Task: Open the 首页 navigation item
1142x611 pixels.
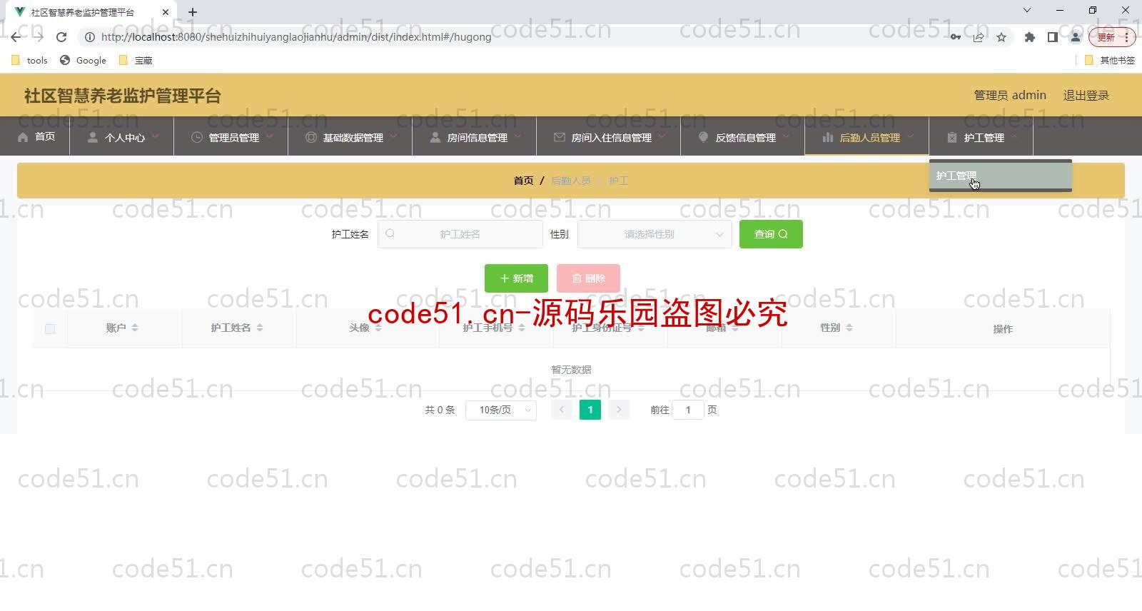Action: click(x=35, y=136)
